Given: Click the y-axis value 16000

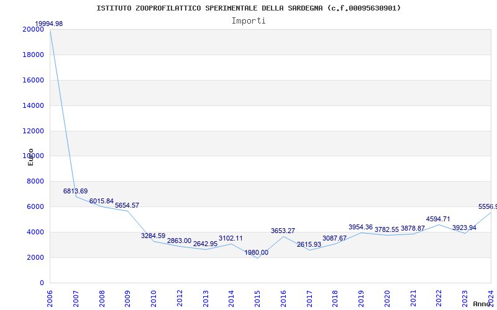Looking at the screenshot, I should (33, 80).
